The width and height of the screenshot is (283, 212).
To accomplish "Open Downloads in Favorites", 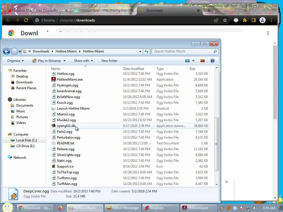I will 24,82.
